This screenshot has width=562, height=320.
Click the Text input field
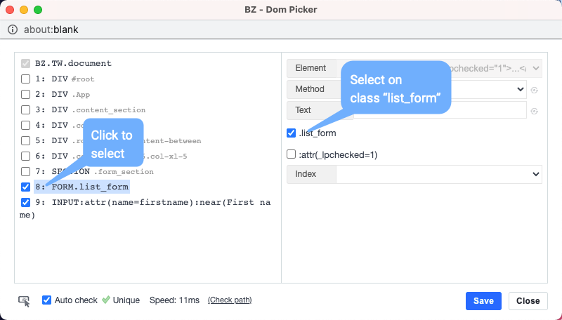click(x=440, y=110)
